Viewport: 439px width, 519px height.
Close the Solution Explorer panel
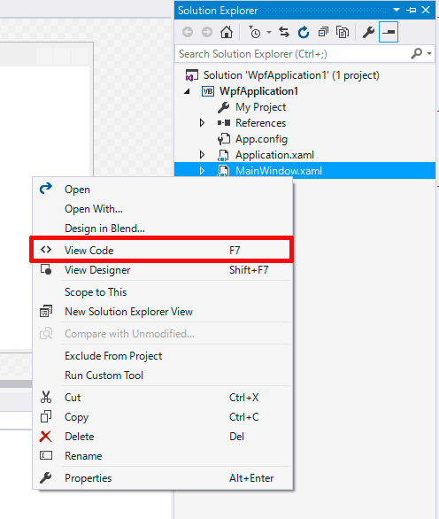[x=426, y=10]
